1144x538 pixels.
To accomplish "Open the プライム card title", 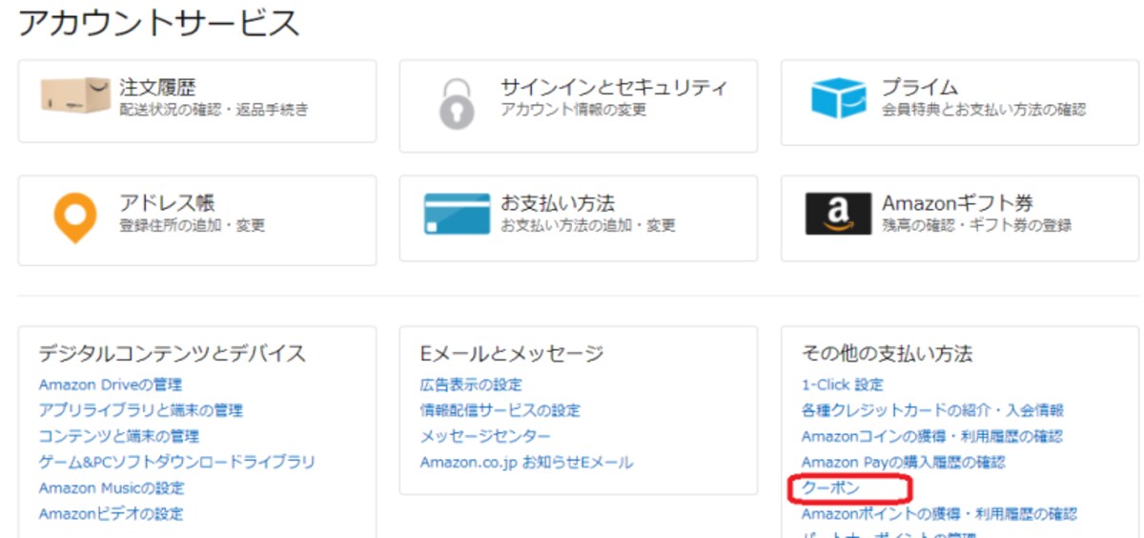I will (920, 88).
